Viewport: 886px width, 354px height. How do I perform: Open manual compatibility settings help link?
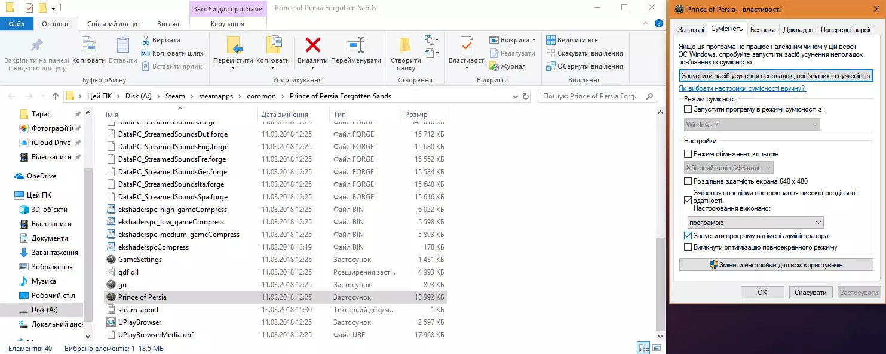pos(743,88)
